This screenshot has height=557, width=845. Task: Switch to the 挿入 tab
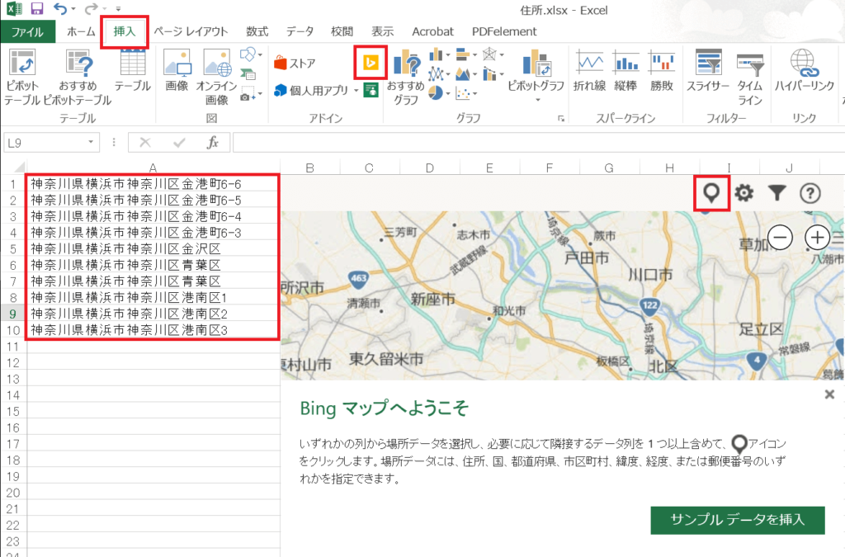(x=125, y=32)
